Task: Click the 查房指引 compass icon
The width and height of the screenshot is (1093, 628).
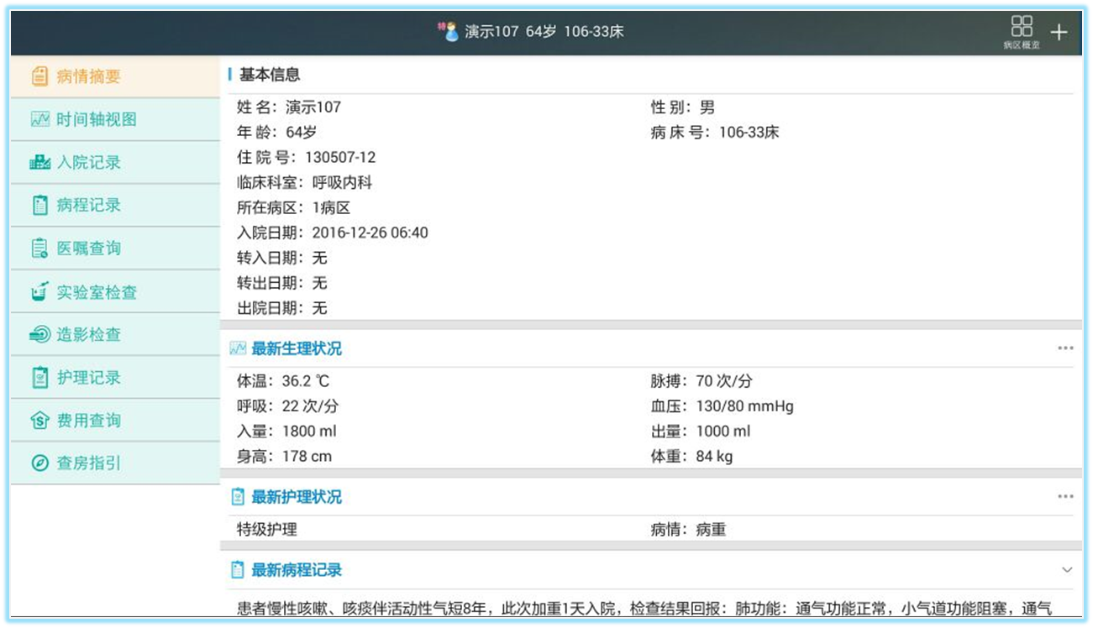Action: 39,463
